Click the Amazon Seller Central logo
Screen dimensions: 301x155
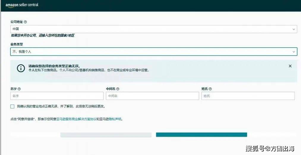(x=22, y=5)
